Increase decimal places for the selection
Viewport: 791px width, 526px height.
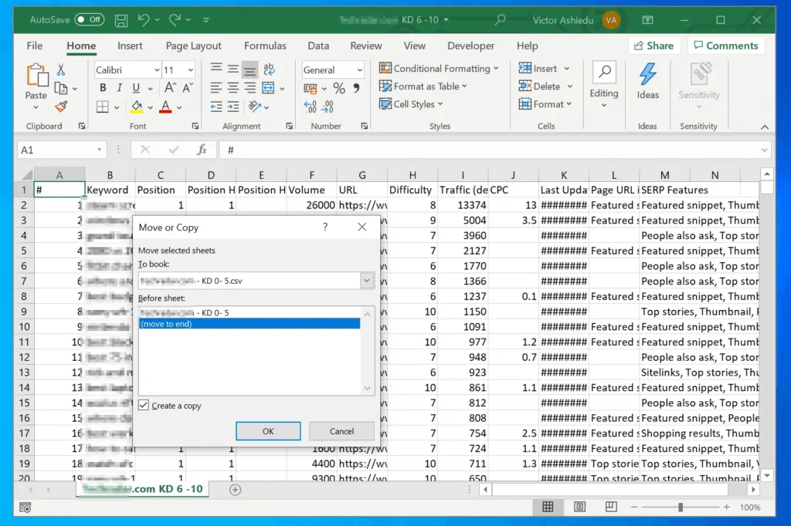[309, 106]
